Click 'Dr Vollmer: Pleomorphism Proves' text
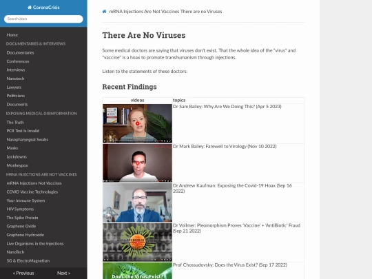The height and width of the screenshot is (279, 372). [x=236, y=228]
